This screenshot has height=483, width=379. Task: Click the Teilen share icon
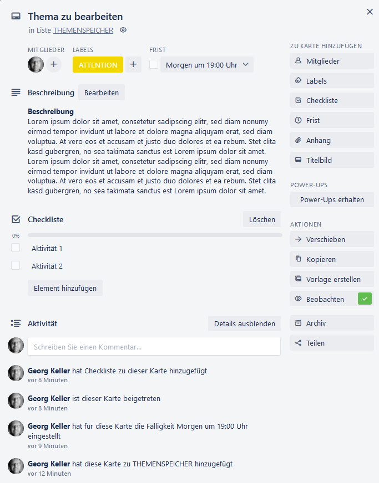click(x=298, y=343)
